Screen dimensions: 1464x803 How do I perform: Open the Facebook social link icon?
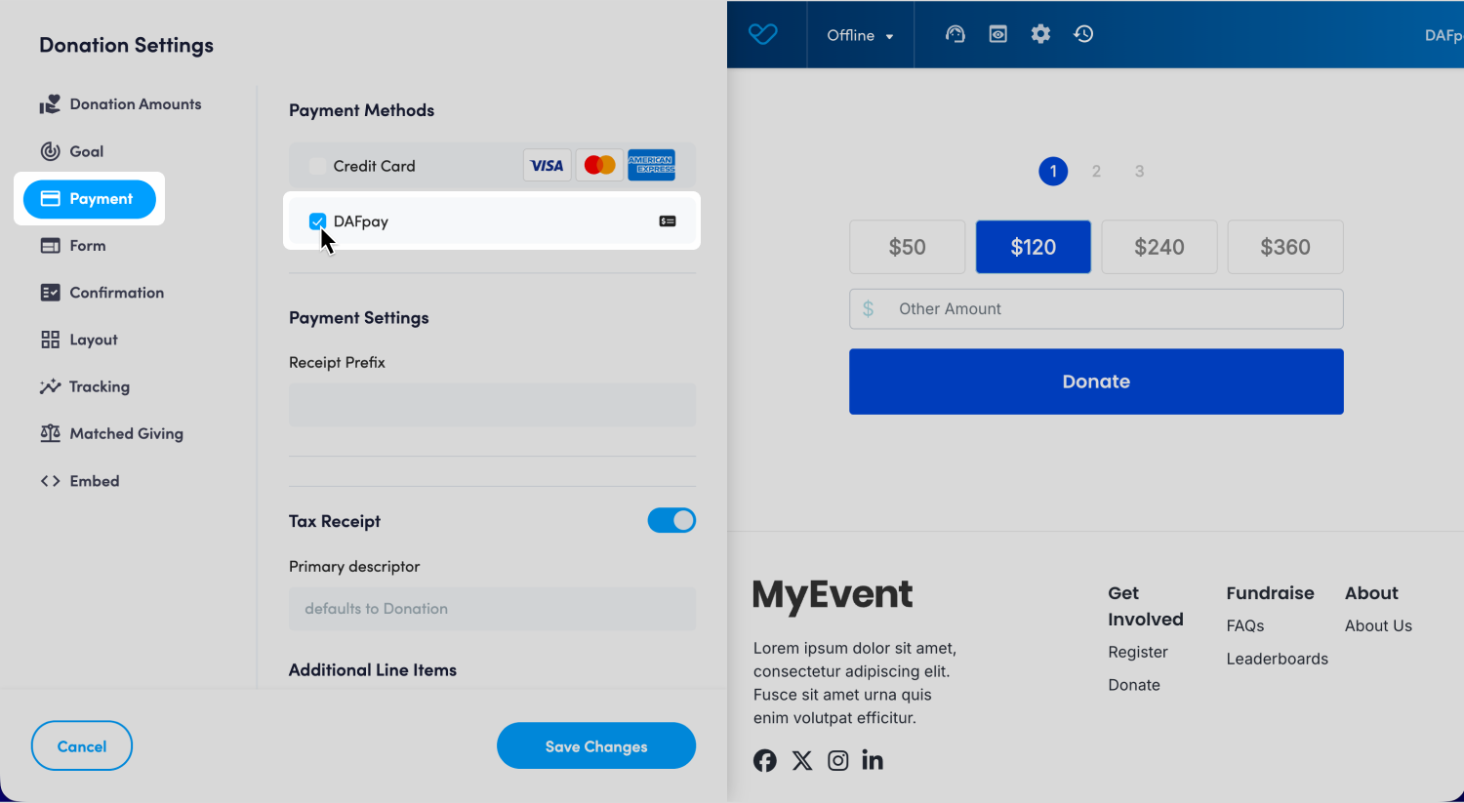[765, 761]
